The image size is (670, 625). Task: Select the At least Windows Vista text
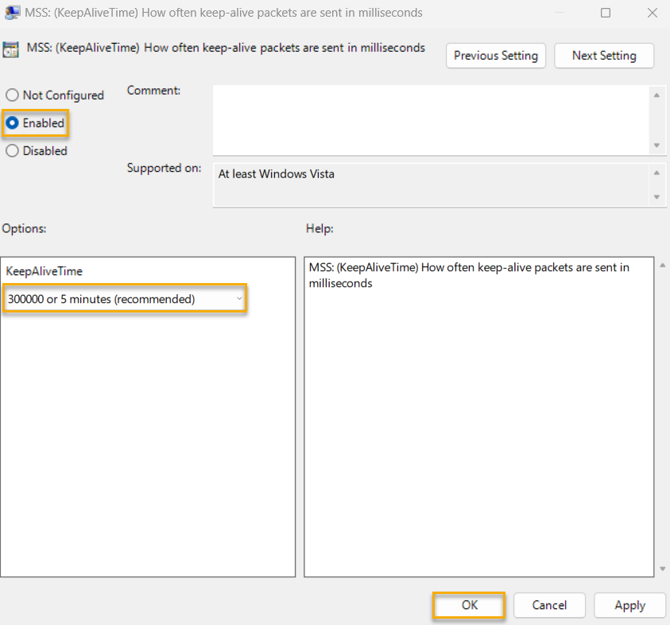point(279,173)
